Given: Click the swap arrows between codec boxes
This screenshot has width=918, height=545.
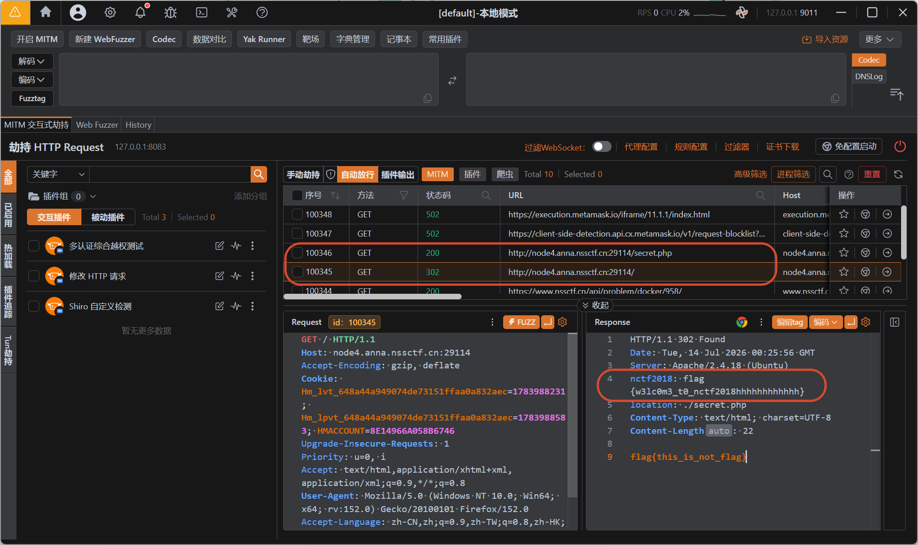Looking at the screenshot, I should 452,81.
